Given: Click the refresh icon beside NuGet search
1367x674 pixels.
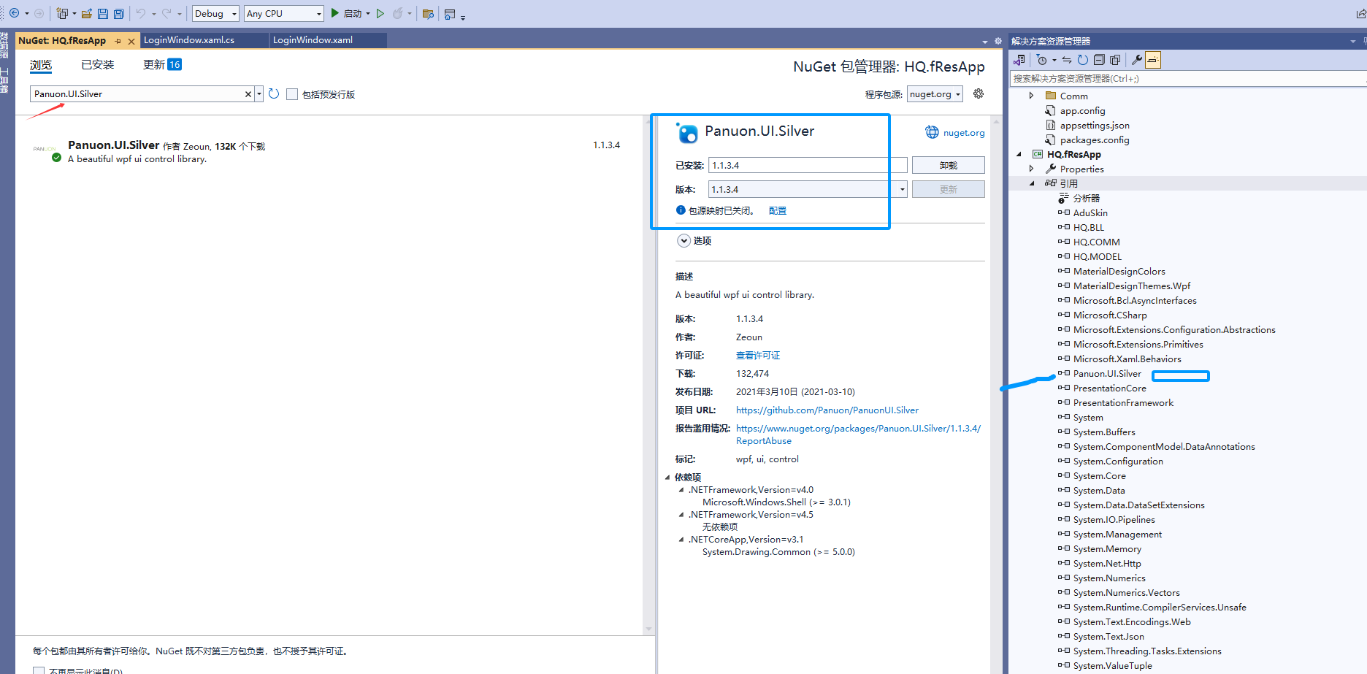Looking at the screenshot, I should click(x=274, y=93).
